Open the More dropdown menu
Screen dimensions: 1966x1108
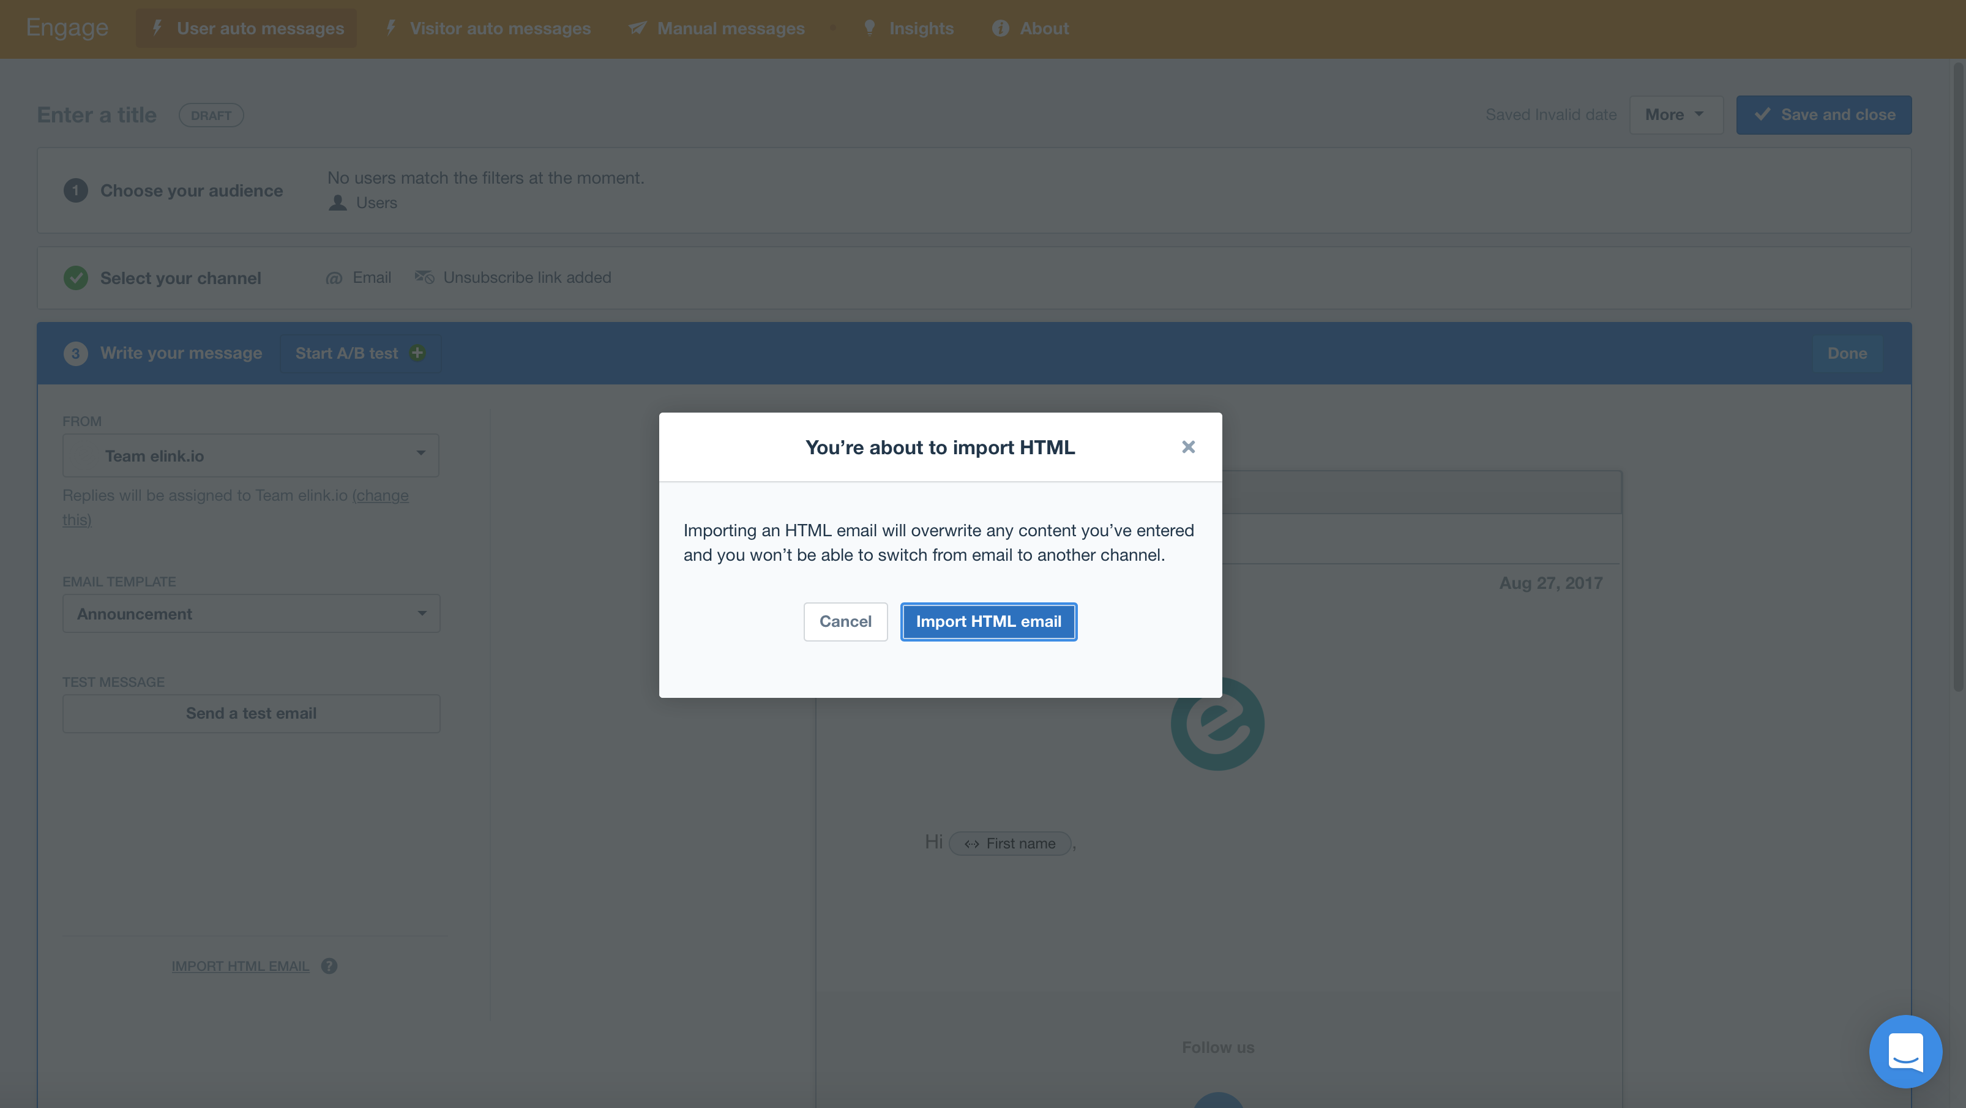click(x=1676, y=114)
